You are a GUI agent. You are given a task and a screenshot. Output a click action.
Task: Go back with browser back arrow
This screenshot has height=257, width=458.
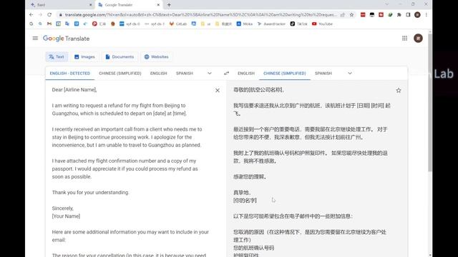31,14
